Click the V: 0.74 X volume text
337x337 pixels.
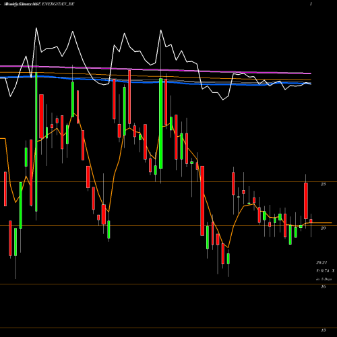tap(326, 271)
